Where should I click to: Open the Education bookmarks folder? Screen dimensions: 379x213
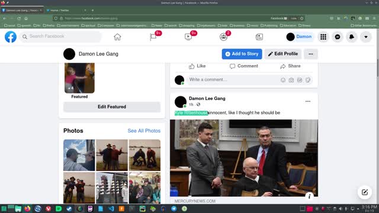tap(288, 25)
